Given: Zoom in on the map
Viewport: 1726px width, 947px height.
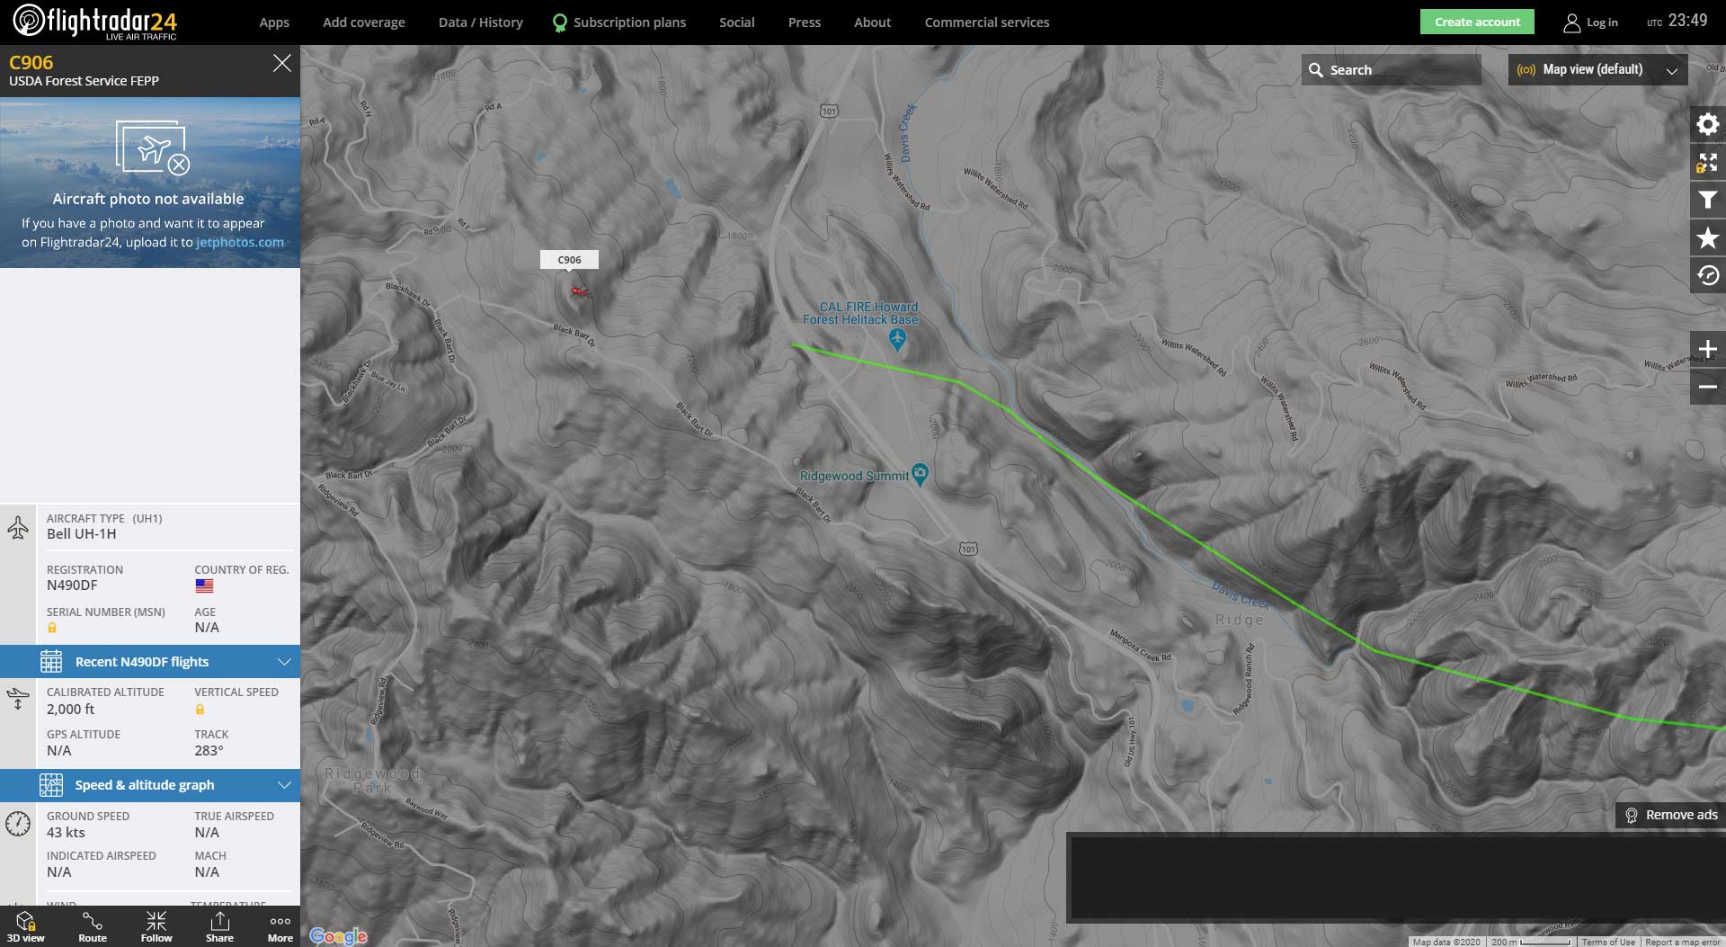Looking at the screenshot, I should pos(1707,349).
